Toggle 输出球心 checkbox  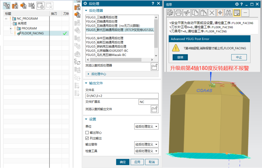[x=87, y=133]
